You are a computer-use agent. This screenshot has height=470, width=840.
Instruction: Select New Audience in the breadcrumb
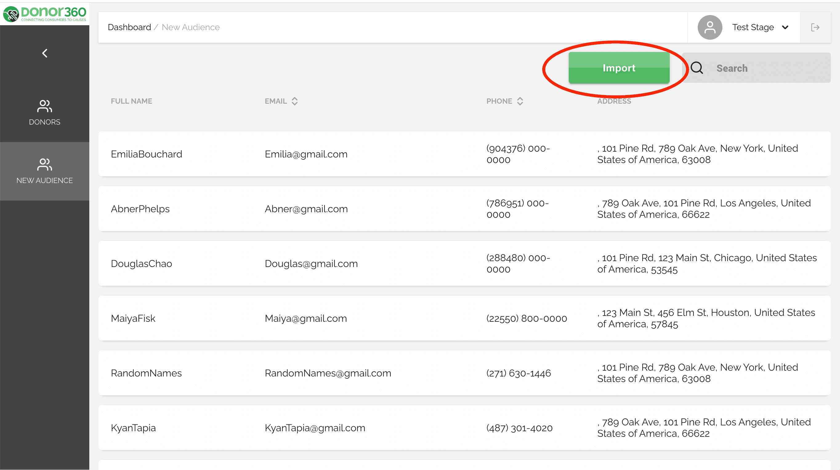190,27
